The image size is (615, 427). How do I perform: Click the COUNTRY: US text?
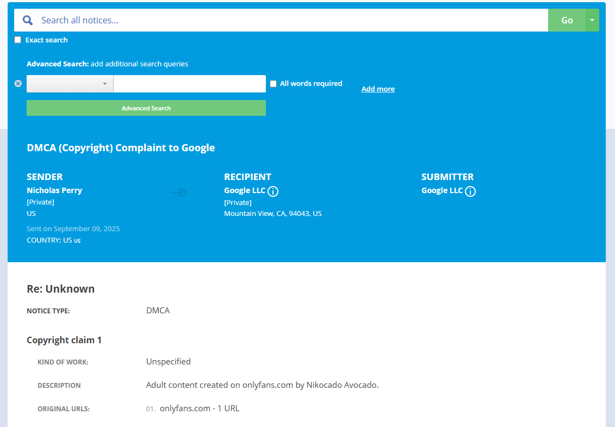[54, 240]
